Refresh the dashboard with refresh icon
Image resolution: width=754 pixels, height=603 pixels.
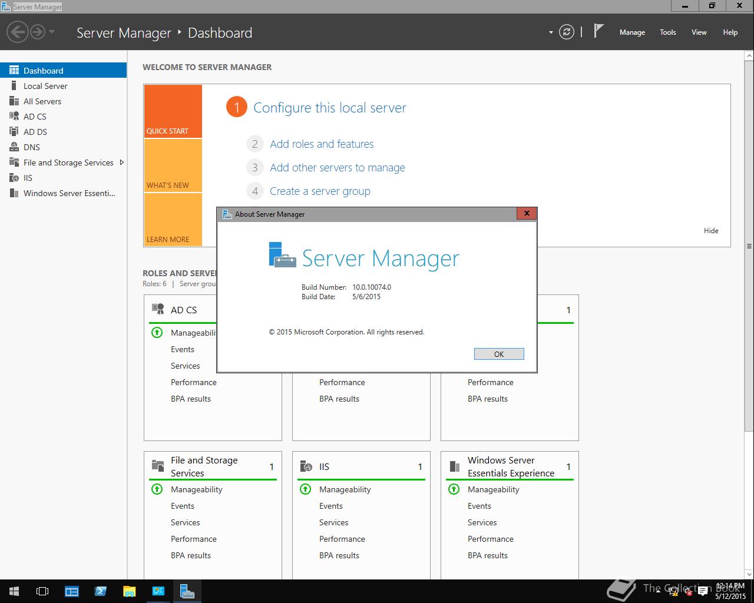pyautogui.click(x=567, y=32)
